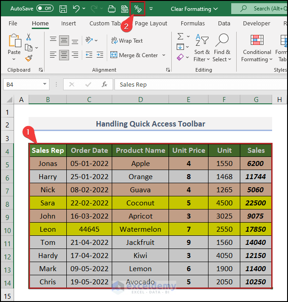Switch to the Formulas tab

click(193, 24)
